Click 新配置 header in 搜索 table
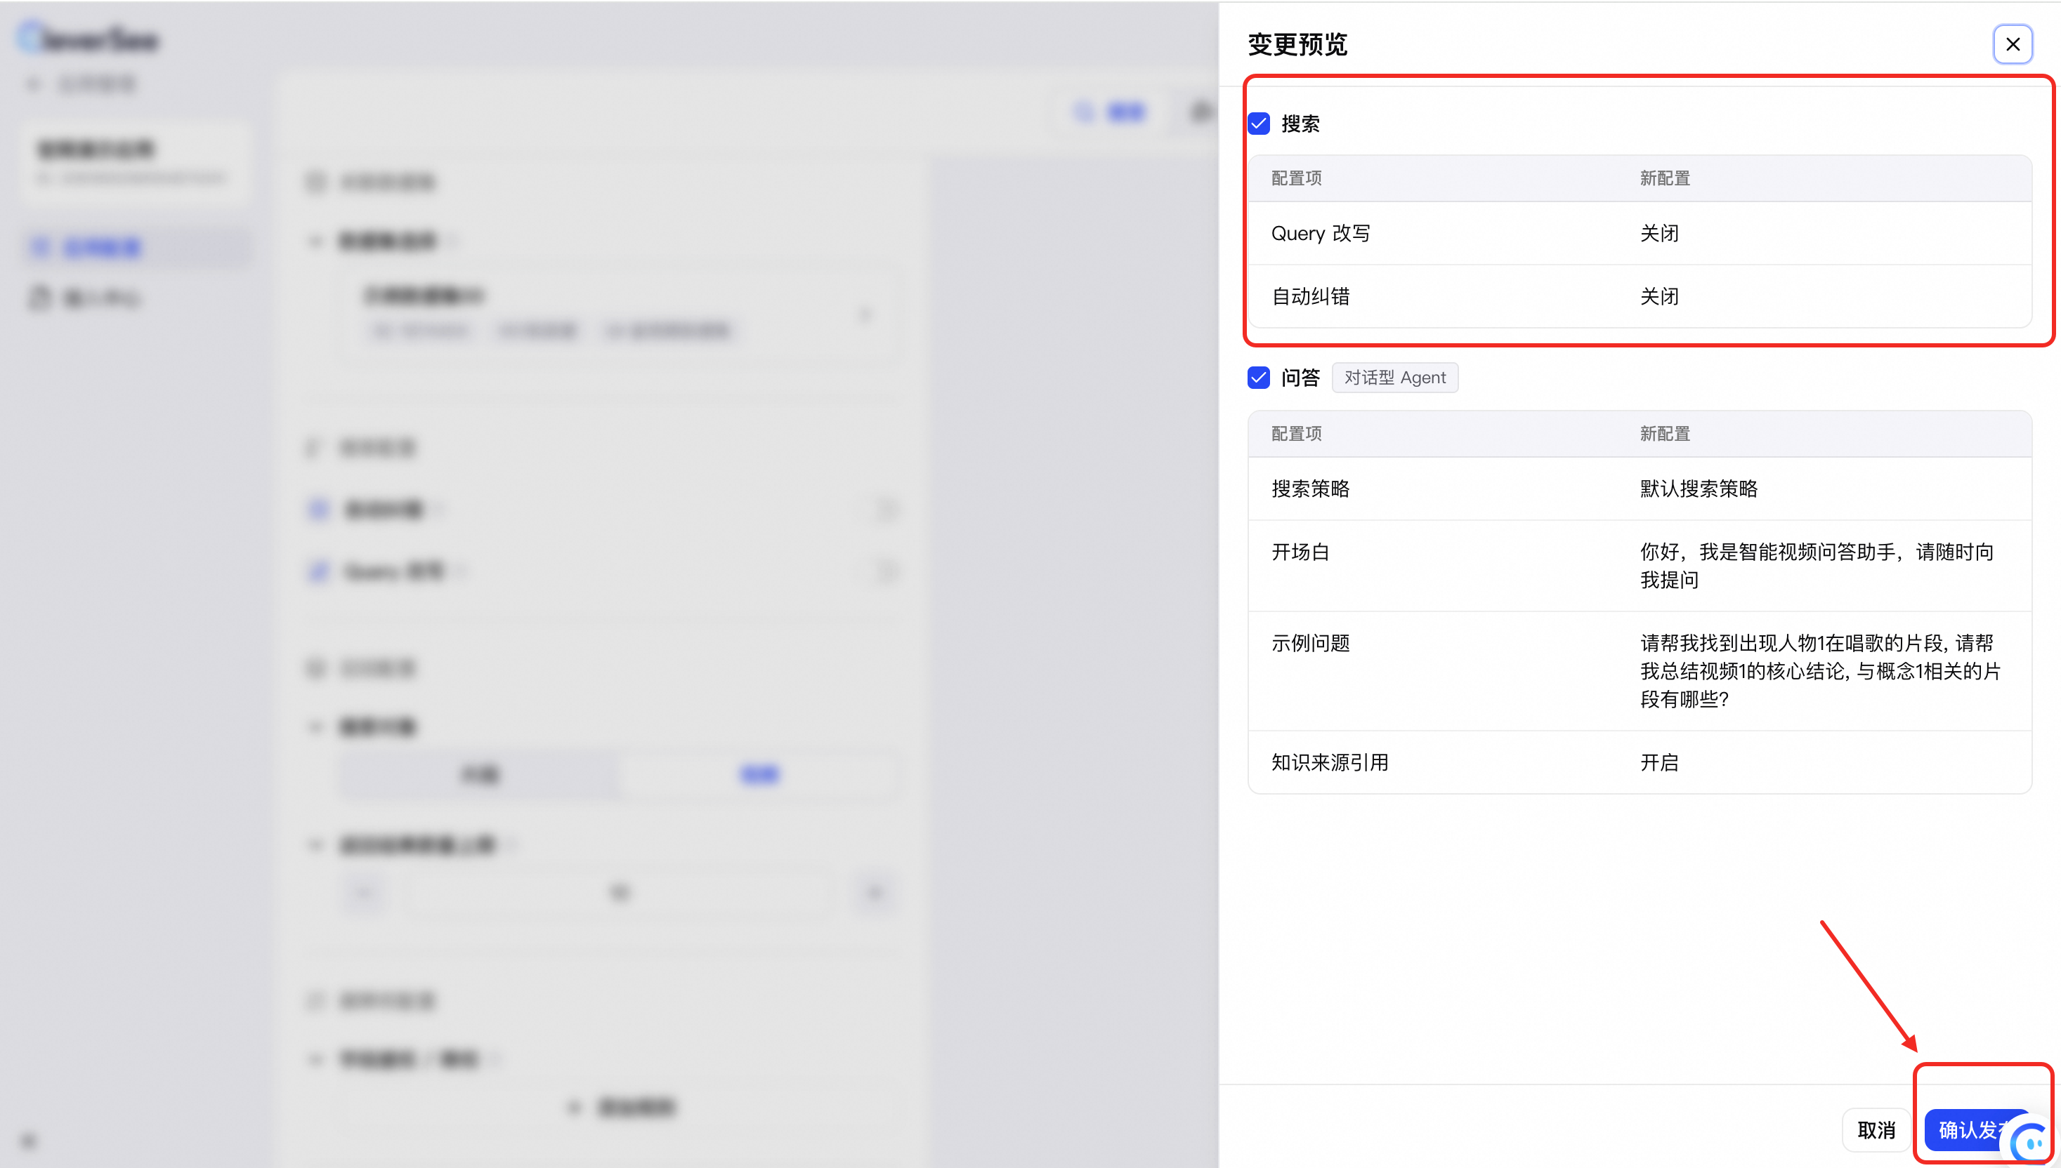 tap(1665, 178)
